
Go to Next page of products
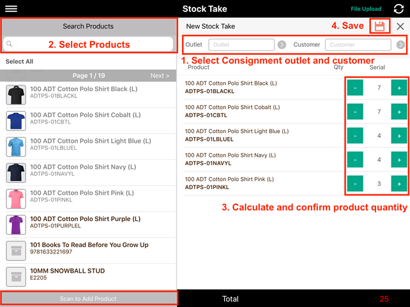point(160,76)
